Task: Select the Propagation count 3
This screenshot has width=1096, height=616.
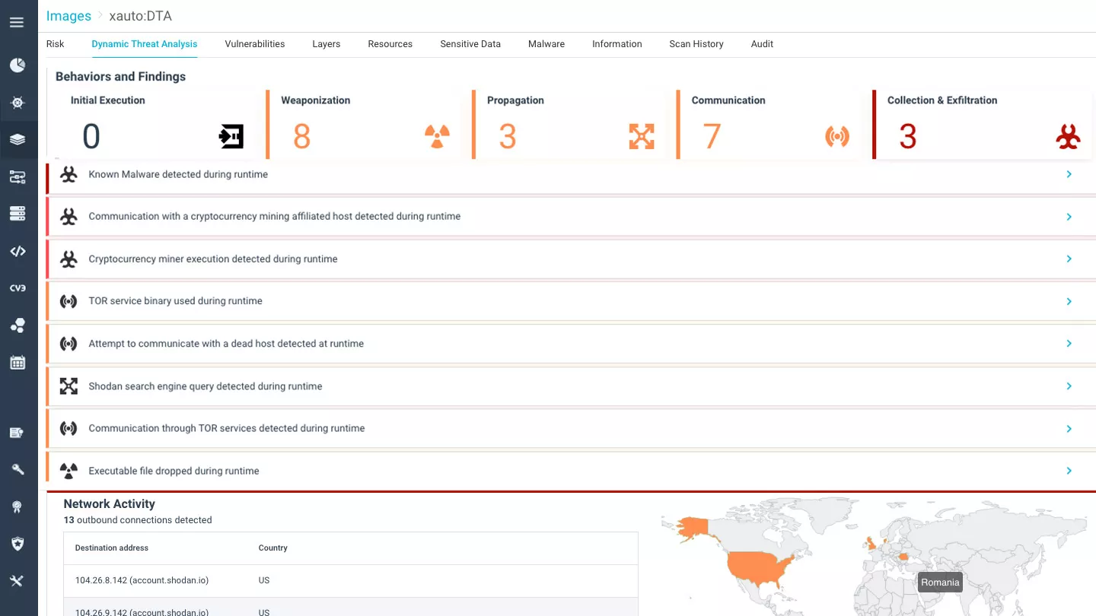Action: coord(508,137)
